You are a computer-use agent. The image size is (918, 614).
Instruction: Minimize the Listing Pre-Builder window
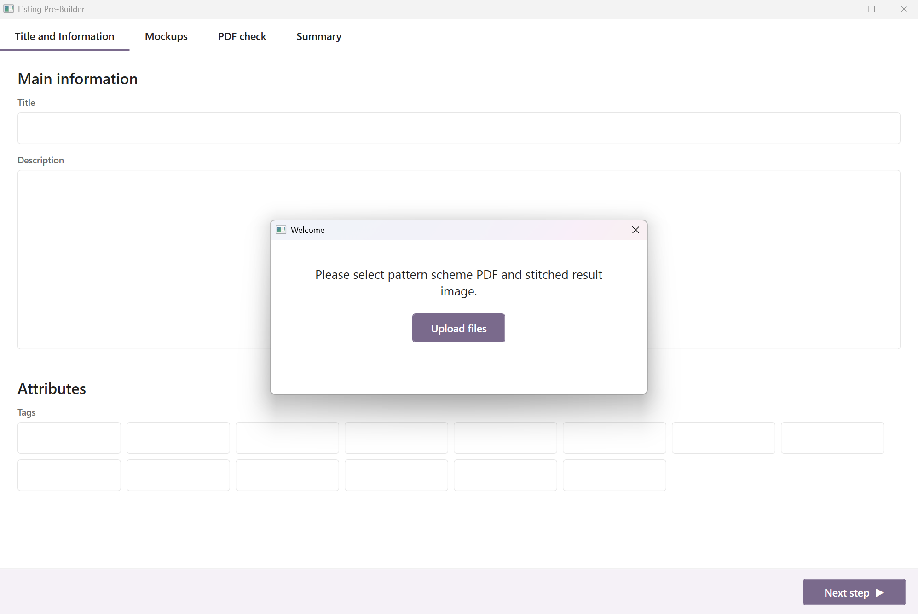(x=839, y=9)
